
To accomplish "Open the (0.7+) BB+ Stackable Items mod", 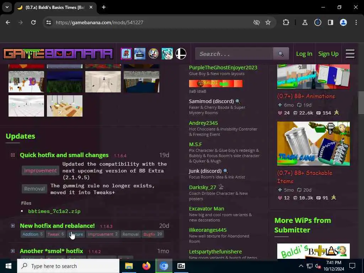I will [x=305, y=177].
